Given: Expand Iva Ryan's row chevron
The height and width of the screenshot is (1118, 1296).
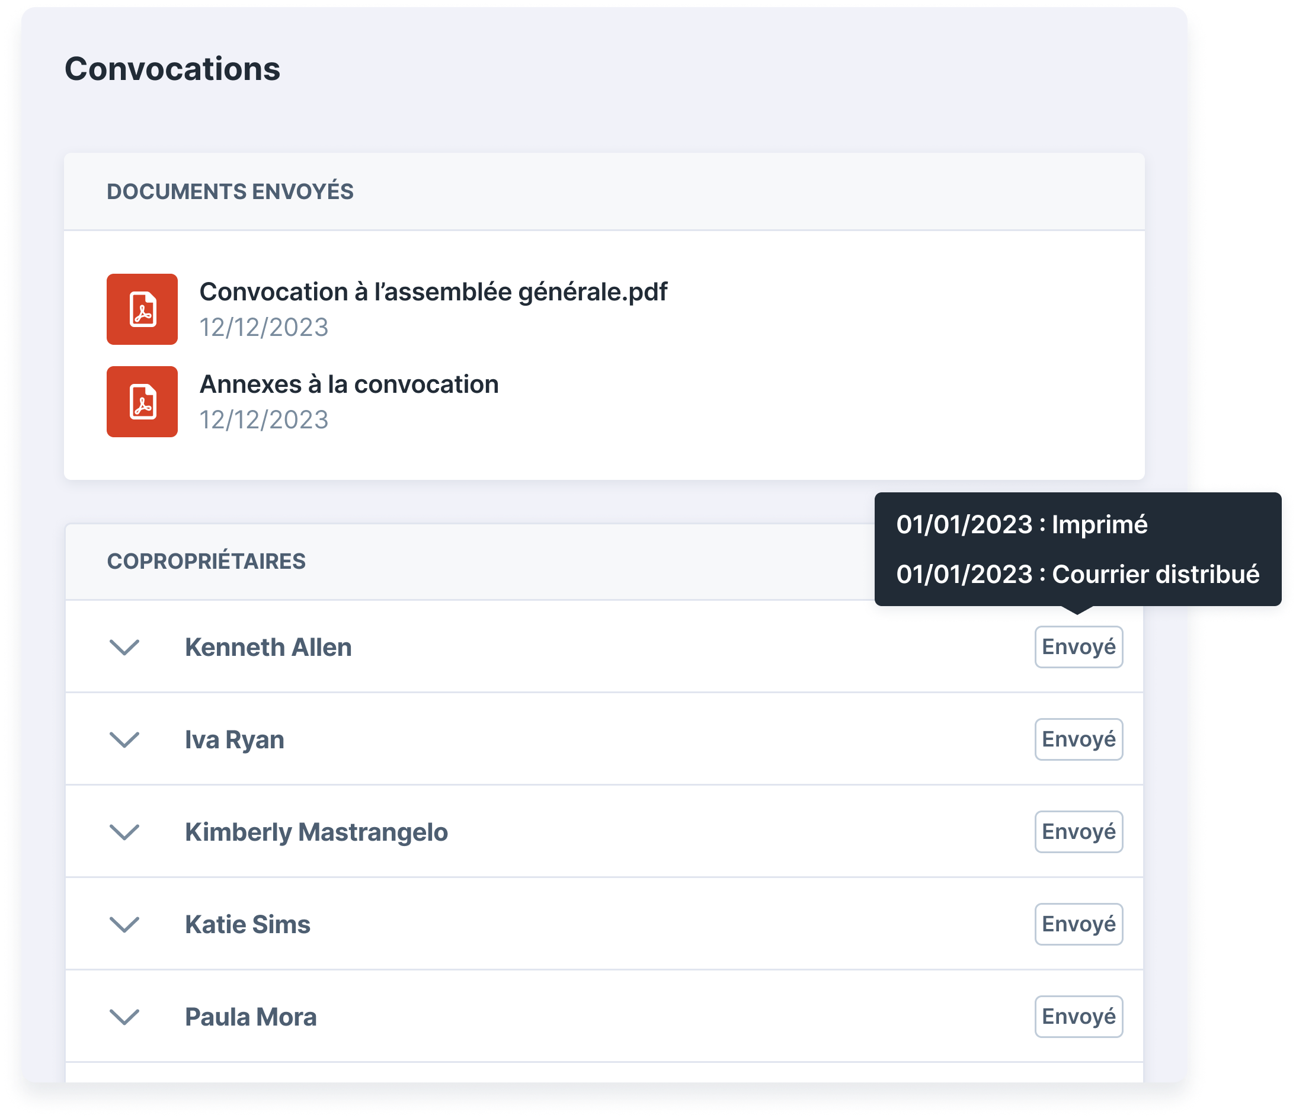Looking at the screenshot, I should tap(124, 740).
